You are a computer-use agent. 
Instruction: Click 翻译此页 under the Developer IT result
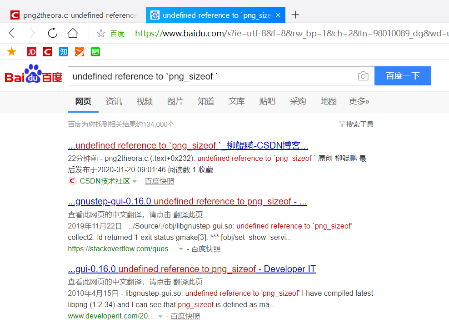coord(188,282)
